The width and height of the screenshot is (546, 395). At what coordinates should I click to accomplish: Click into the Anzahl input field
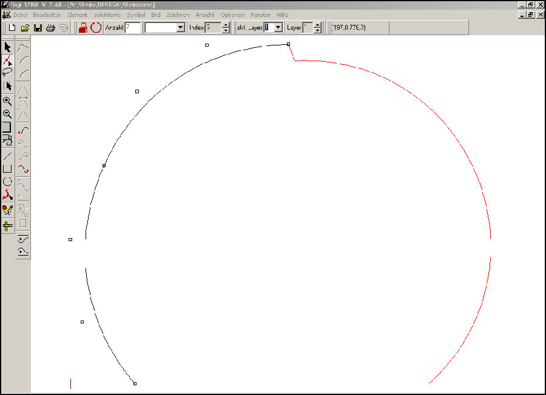point(133,28)
